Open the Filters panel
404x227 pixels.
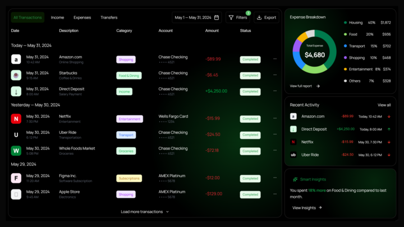[x=238, y=17]
